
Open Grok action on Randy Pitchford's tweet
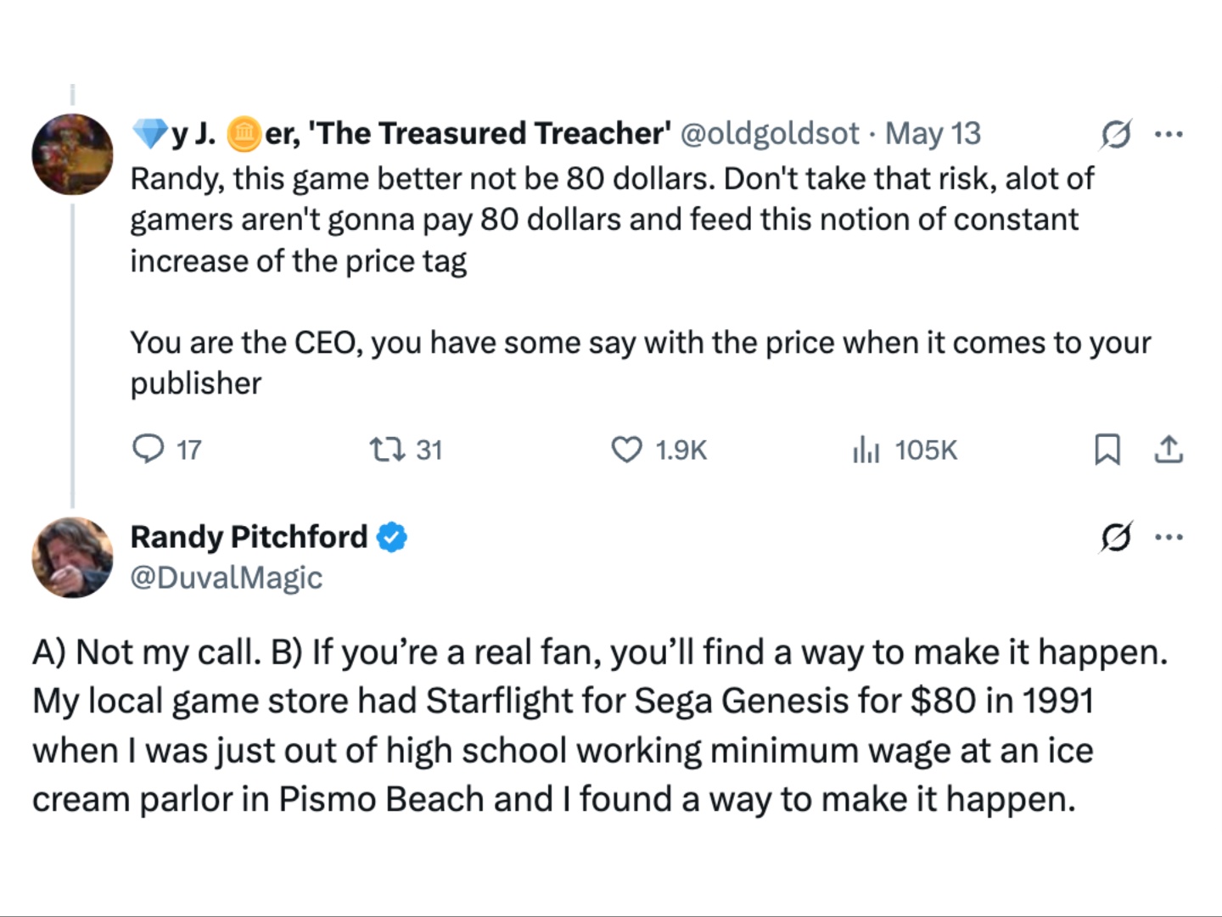pyautogui.click(x=1115, y=537)
